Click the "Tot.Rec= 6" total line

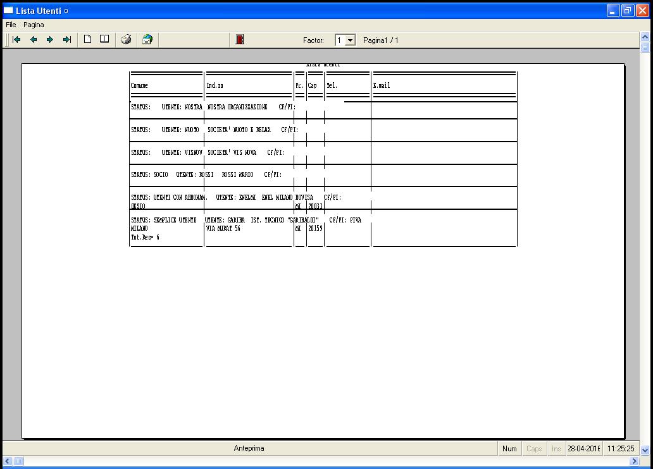pos(145,237)
